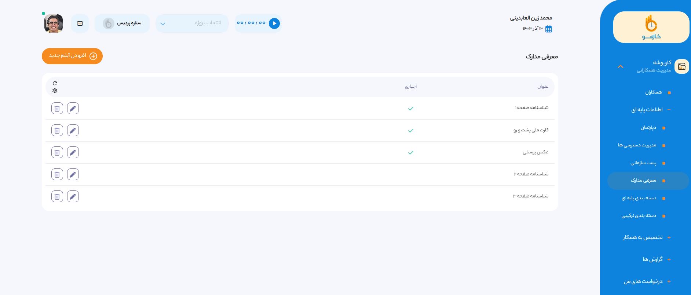Open همکاران in the sidebar

tap(653, 92)
